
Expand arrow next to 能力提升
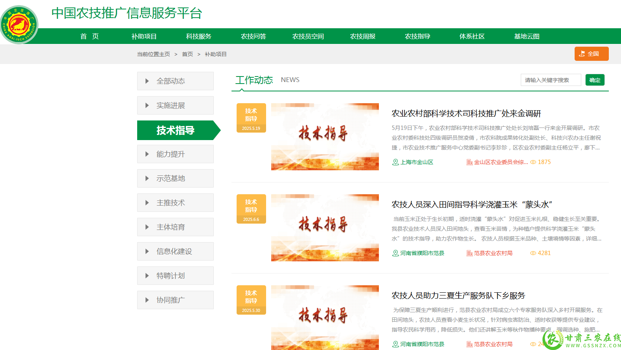pos(147,154)
